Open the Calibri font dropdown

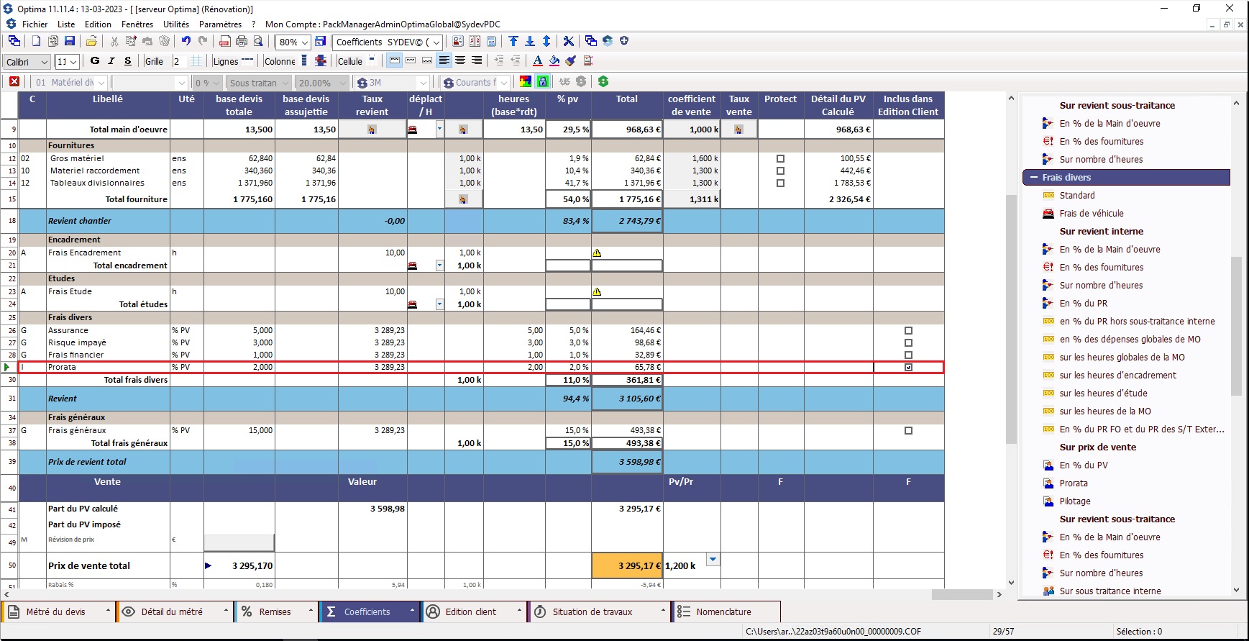45,62
